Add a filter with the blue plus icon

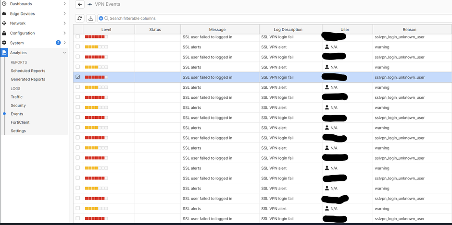coord(101,18)
